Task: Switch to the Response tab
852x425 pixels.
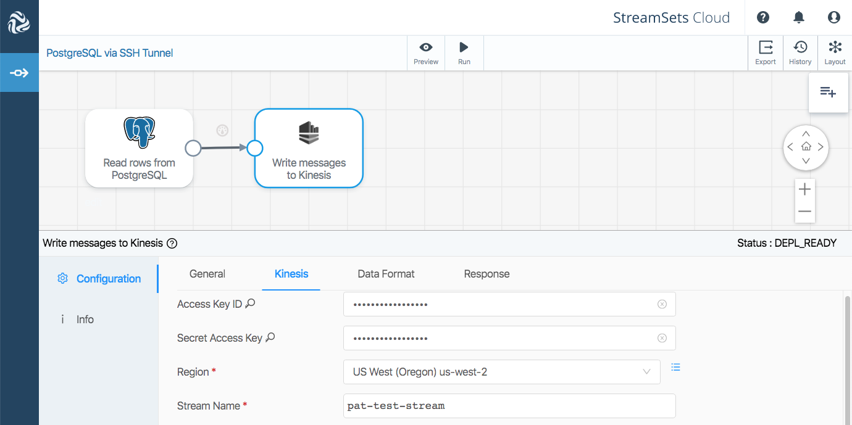Action: click(x=487, y=274)
